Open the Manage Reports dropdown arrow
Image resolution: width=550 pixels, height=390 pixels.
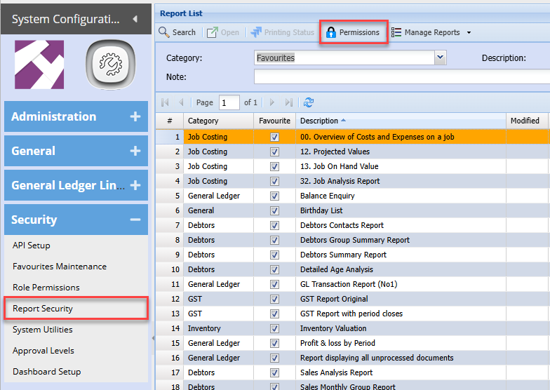[469, 32]
